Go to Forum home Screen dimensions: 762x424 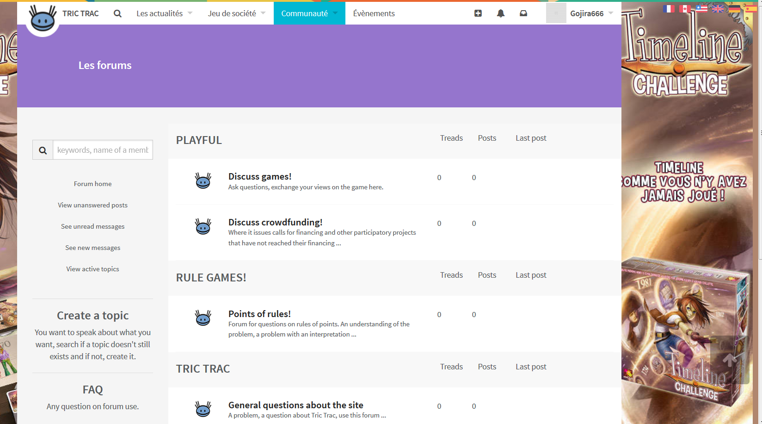tap(93, 184)
